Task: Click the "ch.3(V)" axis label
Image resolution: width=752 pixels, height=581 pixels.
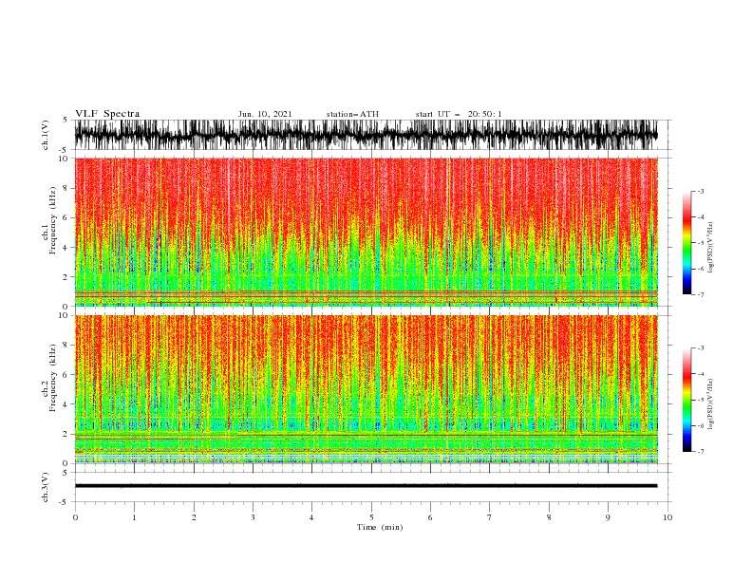Action: pyautogui.click(x=46, y=487)
